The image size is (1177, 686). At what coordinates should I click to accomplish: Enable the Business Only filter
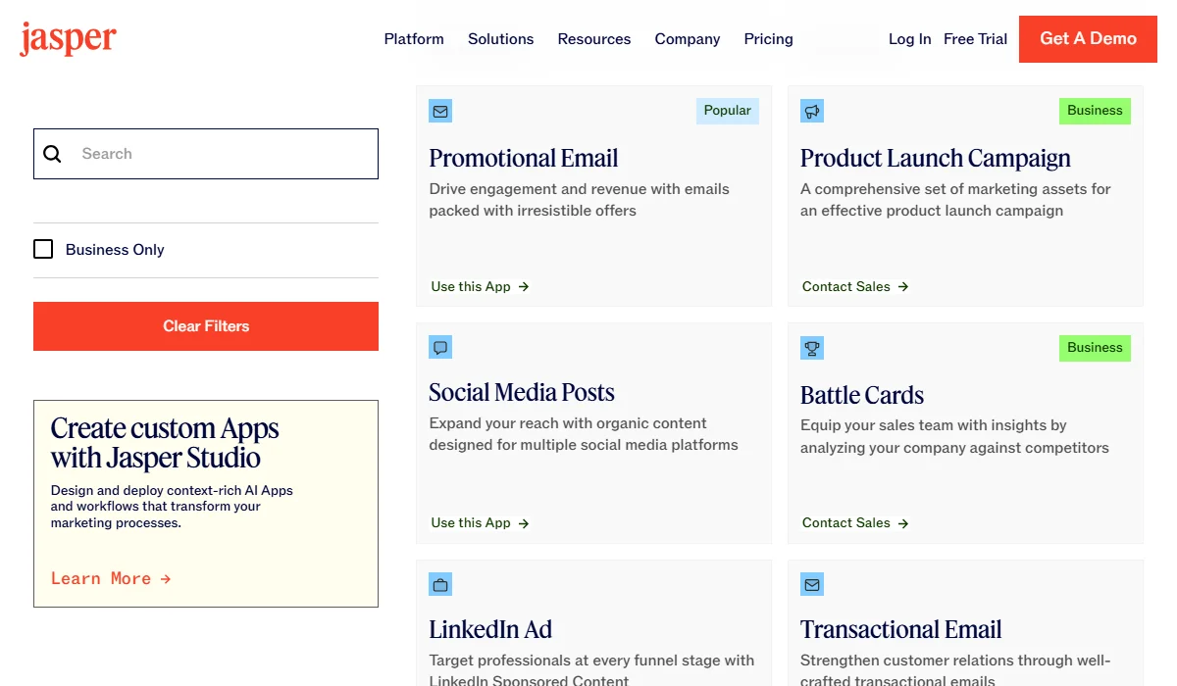[43, 249]
